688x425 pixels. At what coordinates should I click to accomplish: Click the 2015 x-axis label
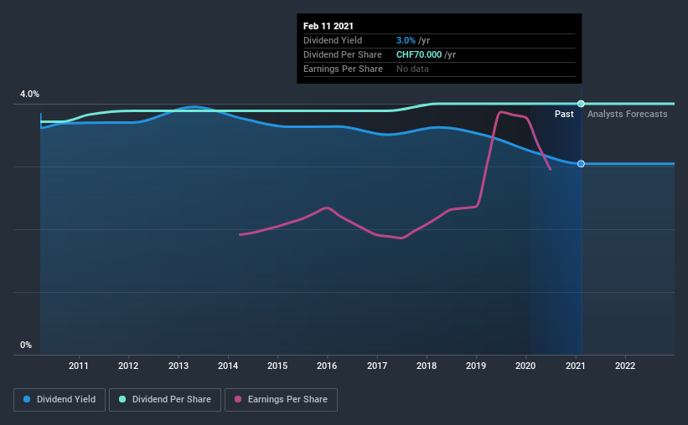277,366
